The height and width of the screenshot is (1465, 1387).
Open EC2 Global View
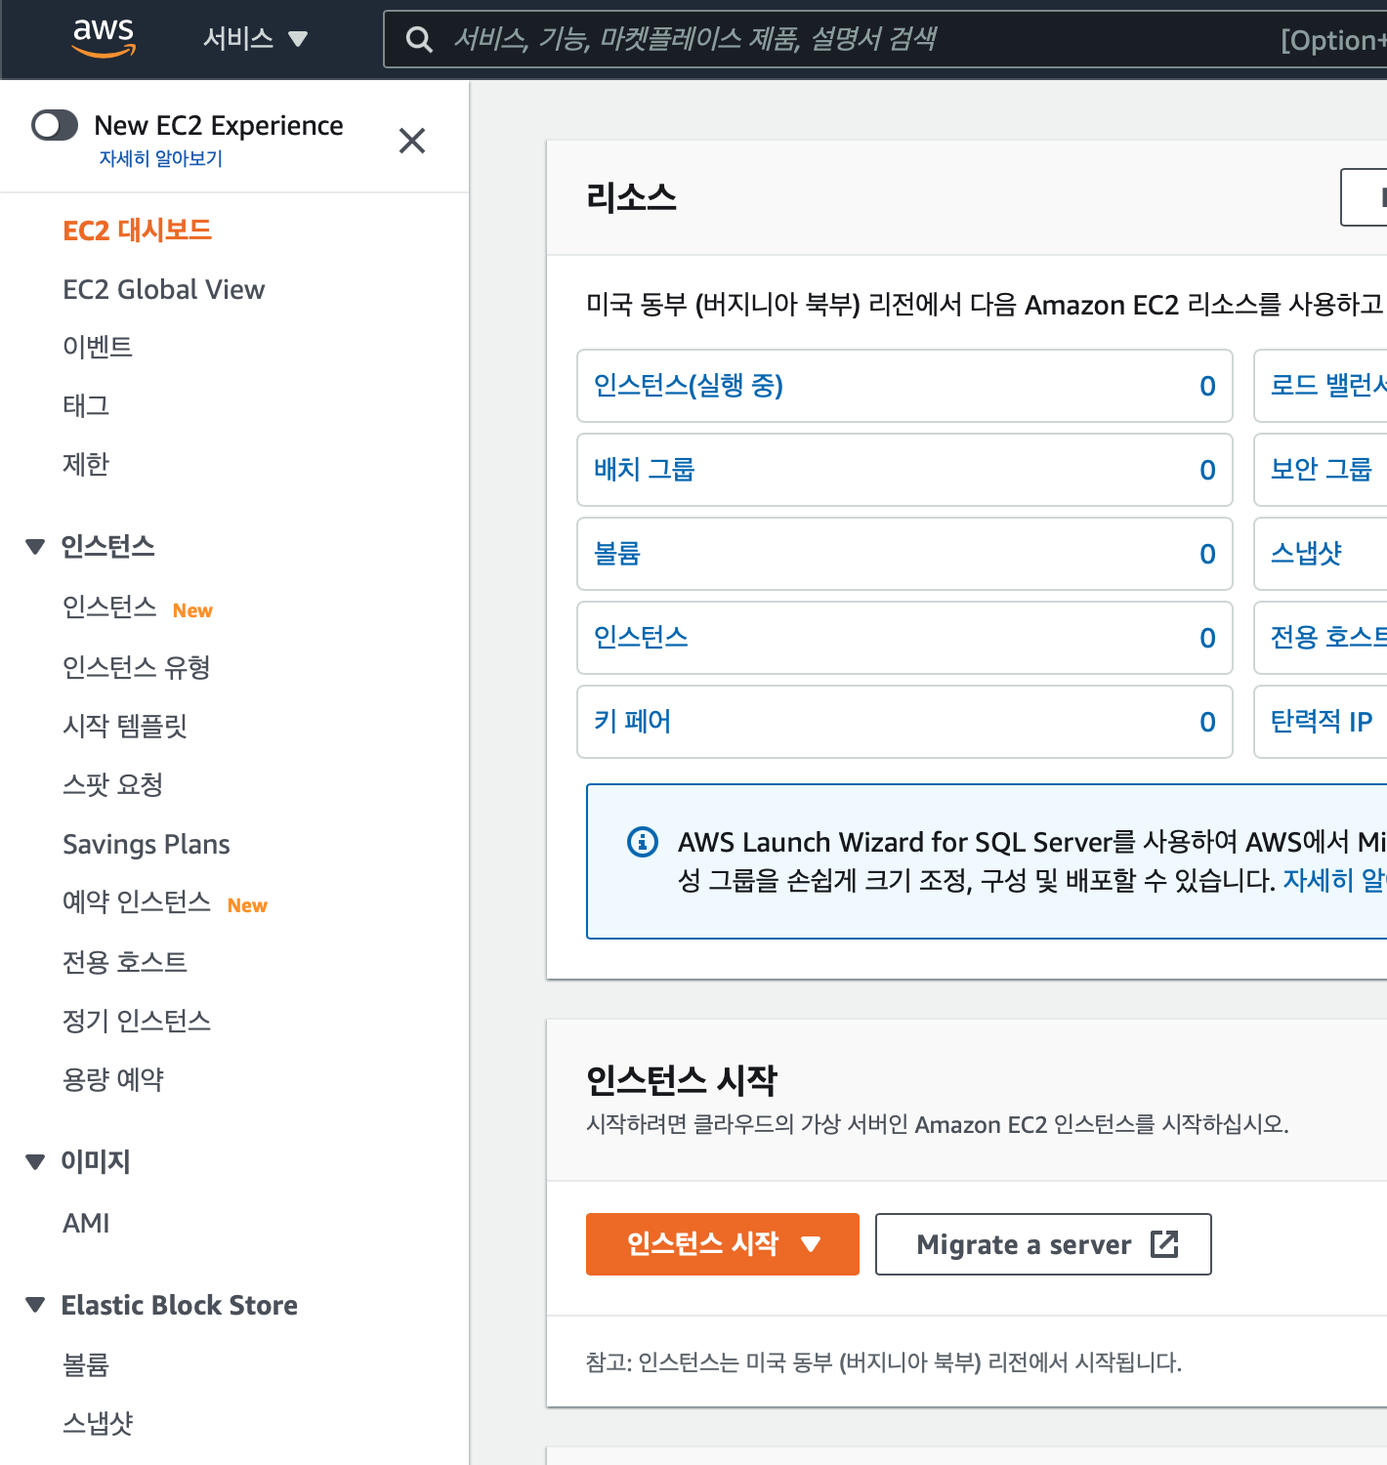pos(164,289)
